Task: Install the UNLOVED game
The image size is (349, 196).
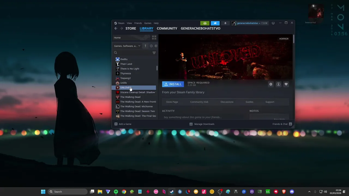Action: 173,84
